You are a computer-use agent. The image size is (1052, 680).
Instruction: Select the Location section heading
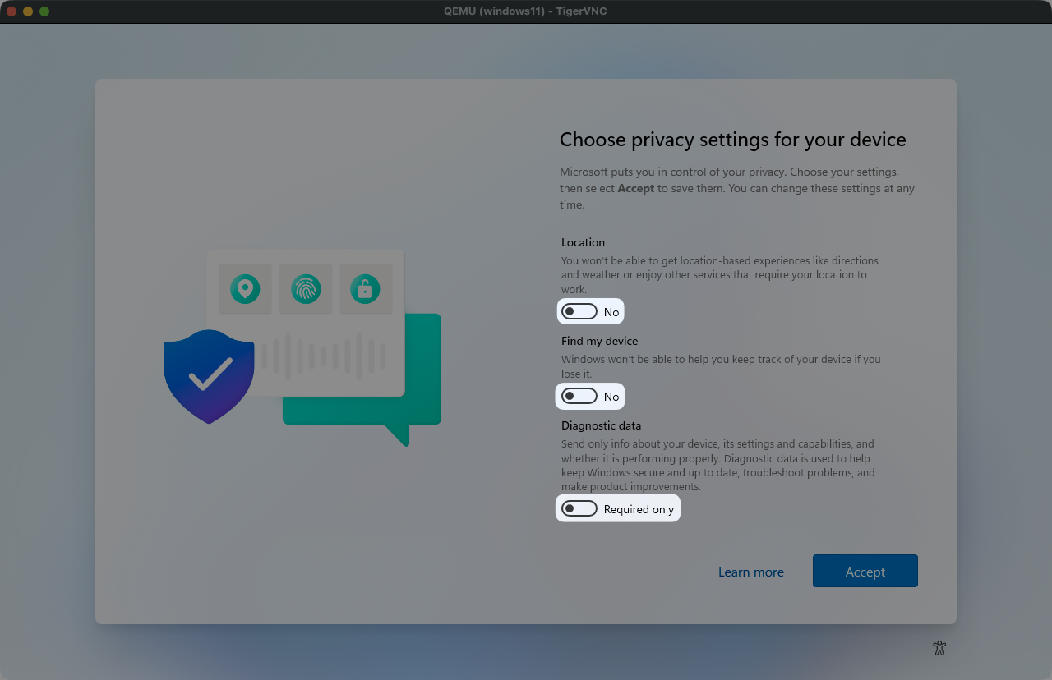[583, 242]
